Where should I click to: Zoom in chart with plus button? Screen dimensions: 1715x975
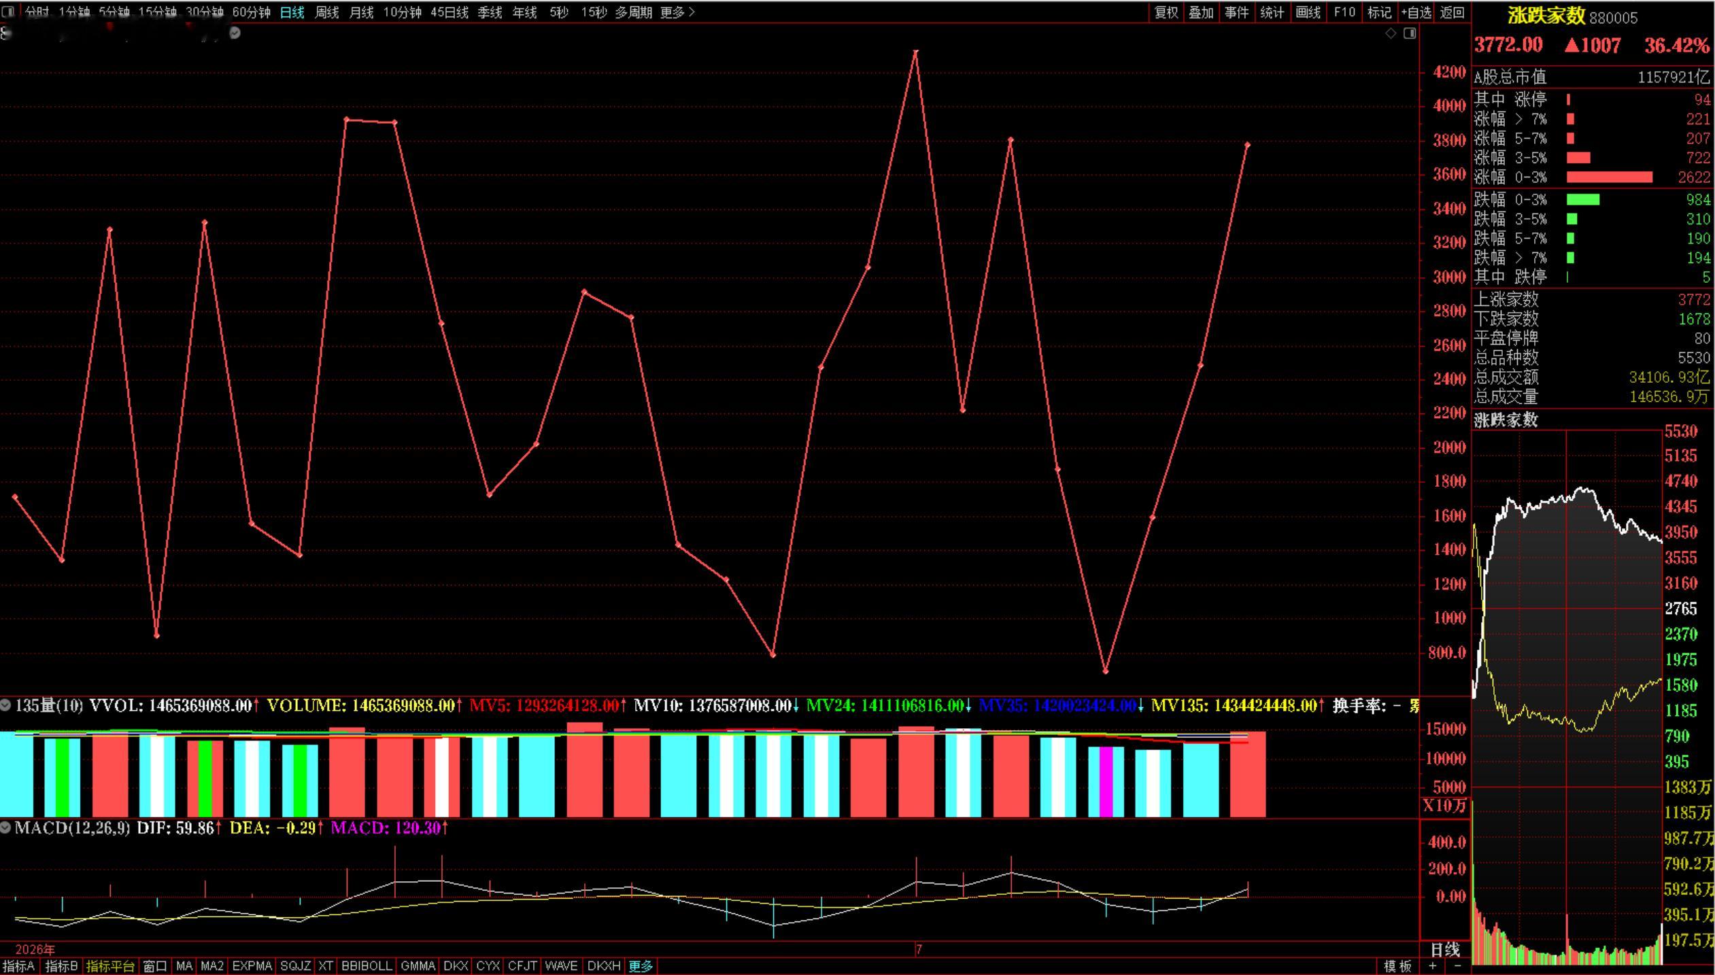click(1433, 965)
